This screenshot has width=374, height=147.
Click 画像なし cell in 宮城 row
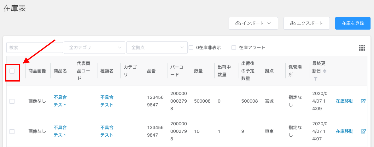(x=37, y=101)
